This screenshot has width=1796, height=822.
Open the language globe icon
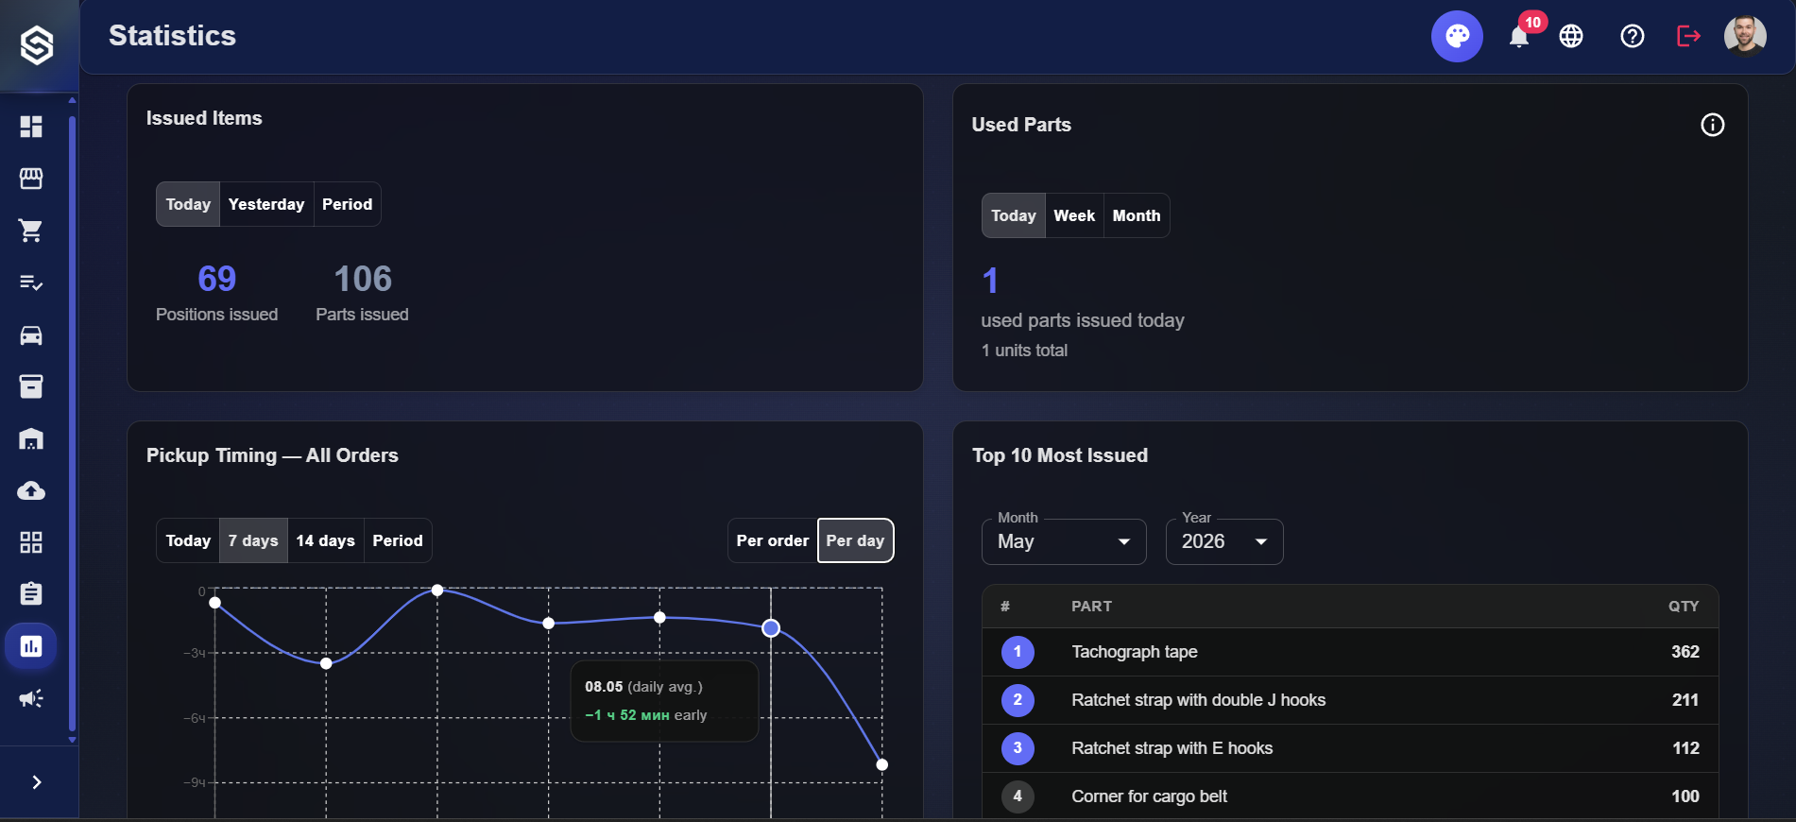point(1571,36)
